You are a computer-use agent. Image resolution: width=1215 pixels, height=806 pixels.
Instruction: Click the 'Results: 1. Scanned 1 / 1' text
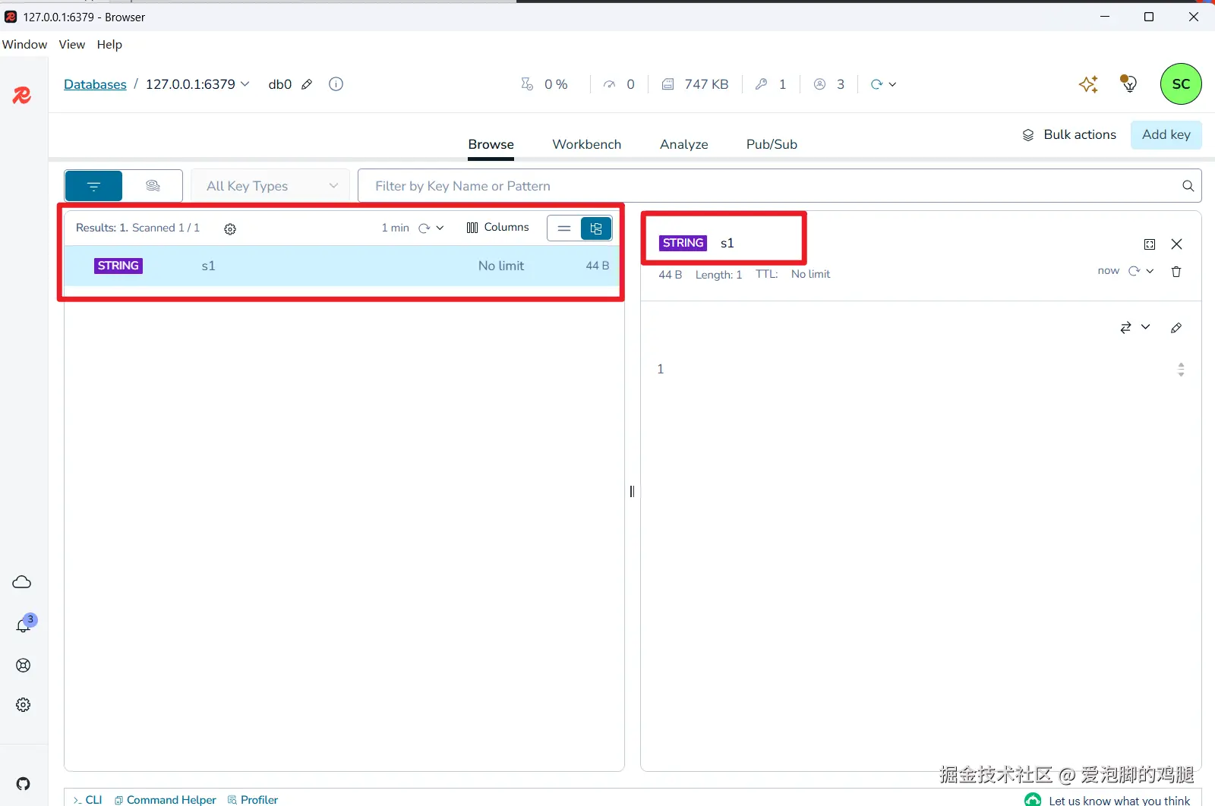[137, 228]
